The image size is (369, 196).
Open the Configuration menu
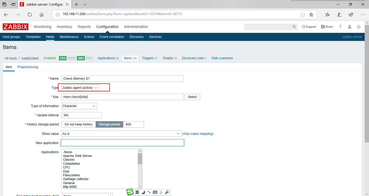tap(107, 27)
